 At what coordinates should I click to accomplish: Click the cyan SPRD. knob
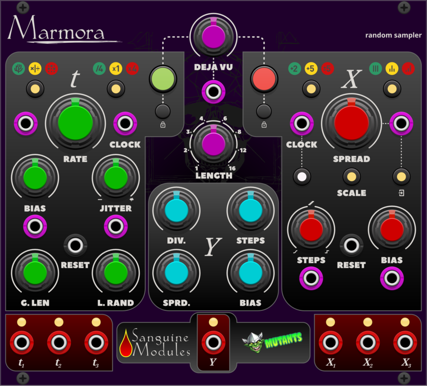pos(176,273)
